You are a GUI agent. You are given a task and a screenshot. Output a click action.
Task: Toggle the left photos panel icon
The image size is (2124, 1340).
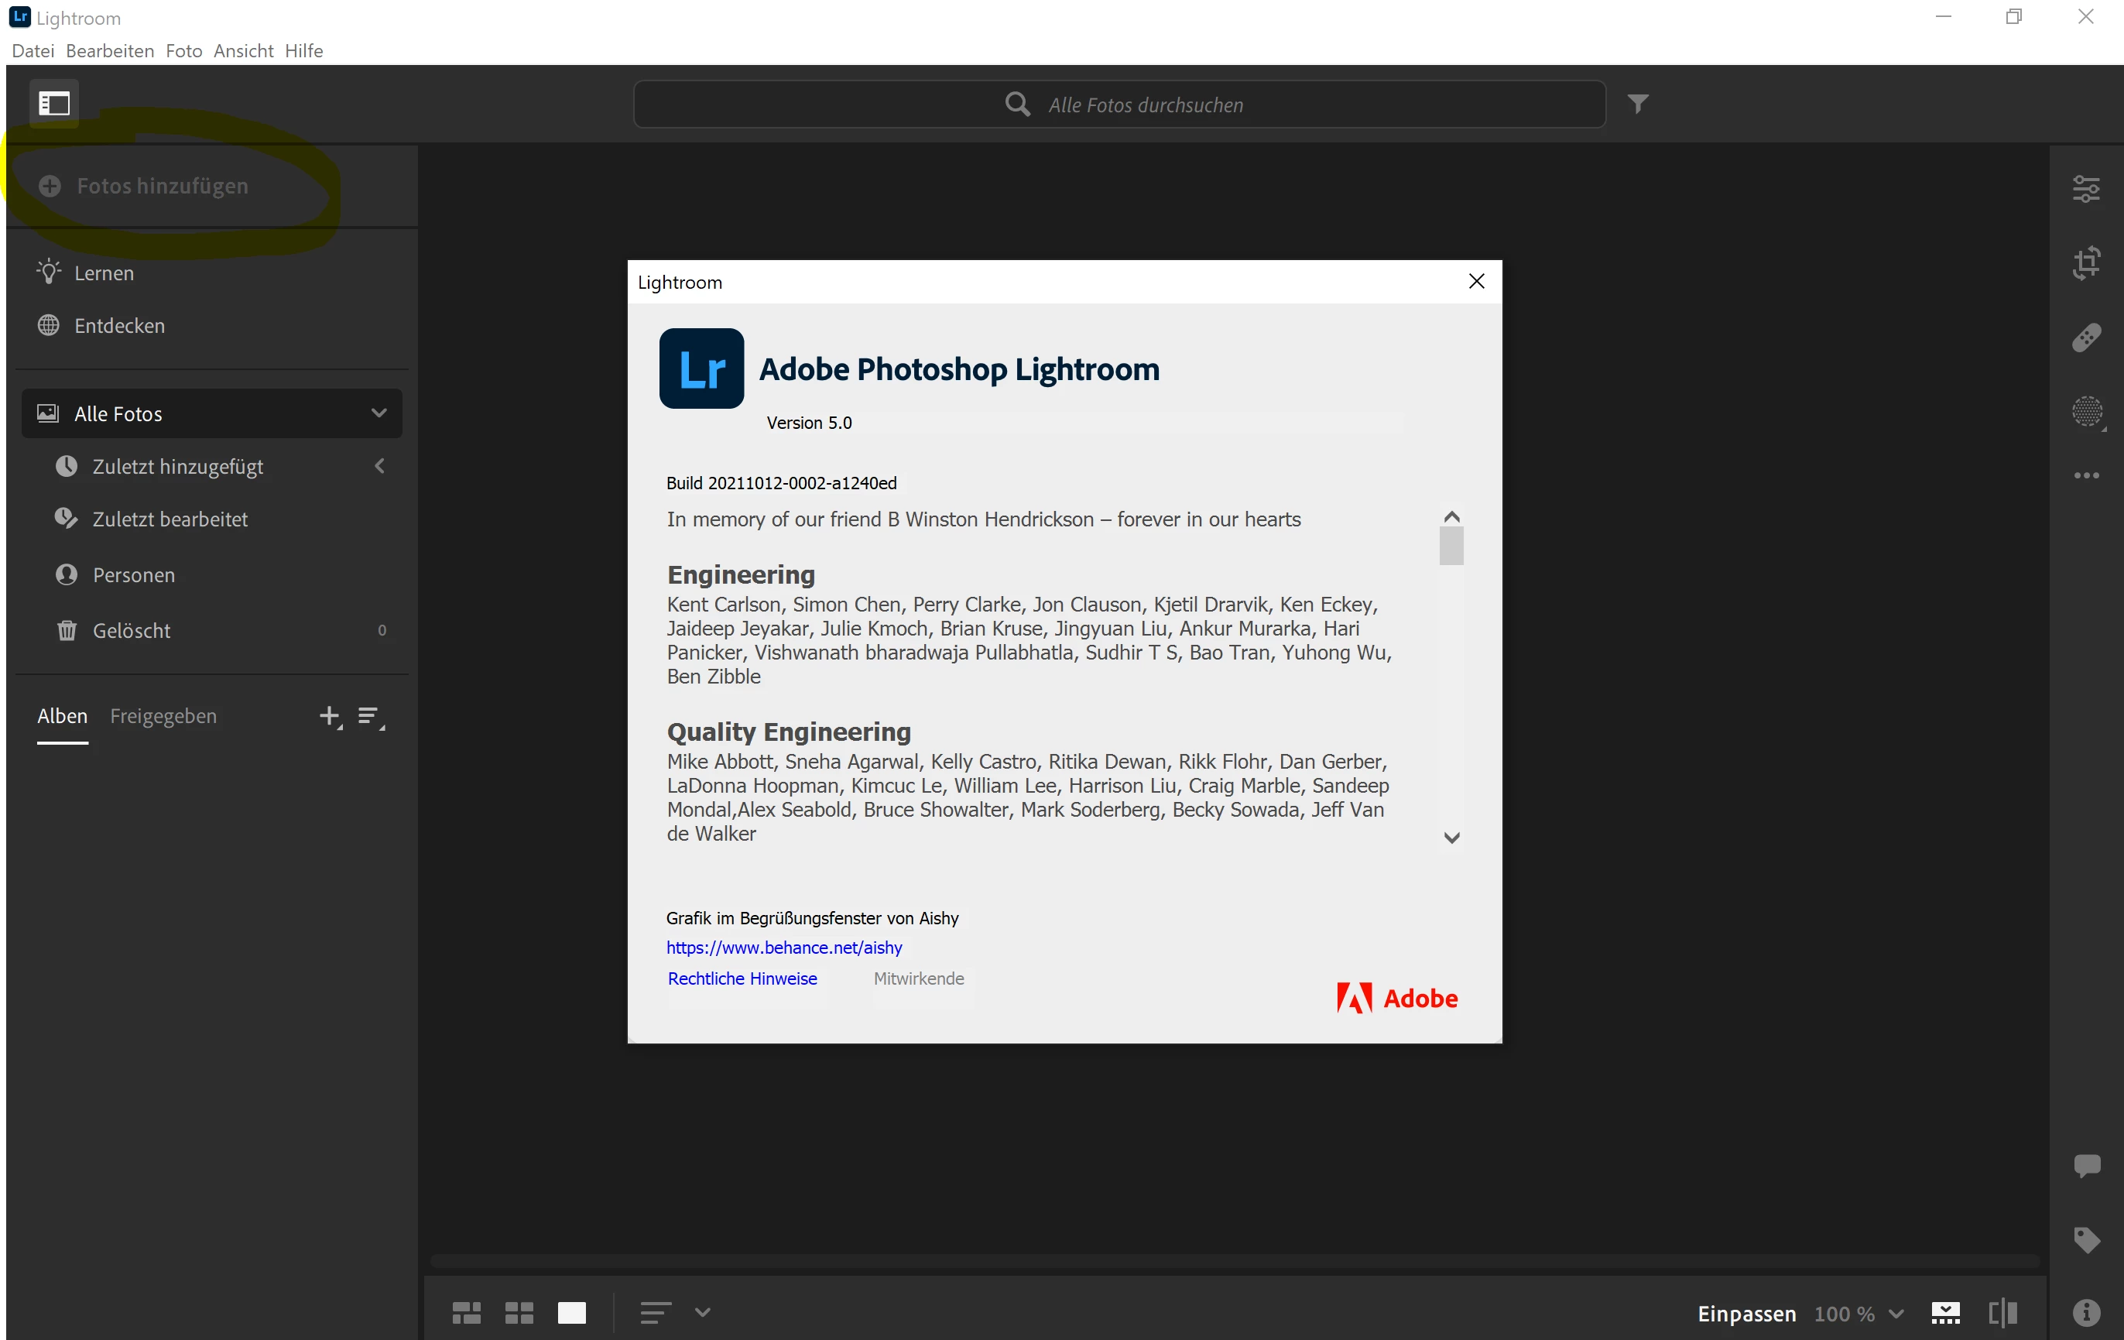pos(54,104)
